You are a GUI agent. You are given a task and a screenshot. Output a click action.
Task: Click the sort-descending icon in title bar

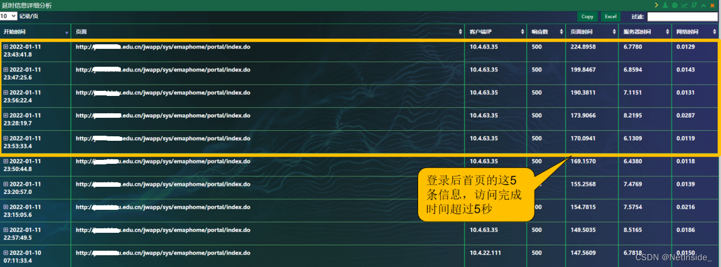(x=695, y=5)
